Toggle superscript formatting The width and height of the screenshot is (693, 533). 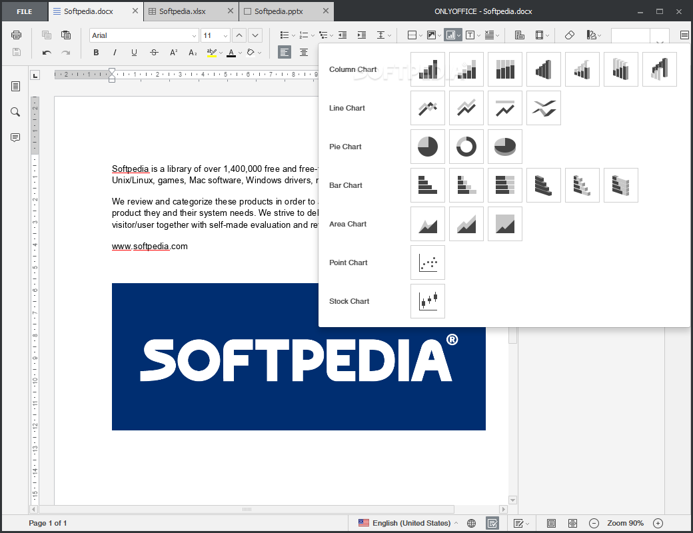tap(173, 53)
